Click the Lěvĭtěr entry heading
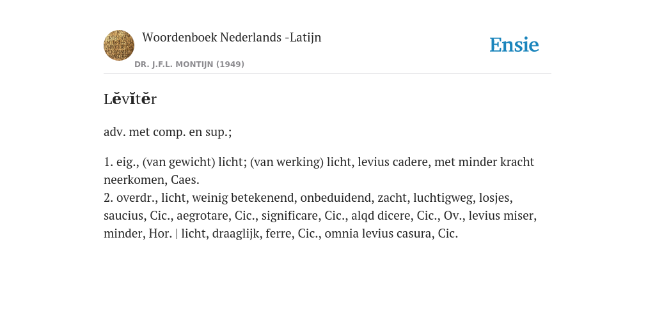This screenshot has height=327, width=655. coord(130,99)
